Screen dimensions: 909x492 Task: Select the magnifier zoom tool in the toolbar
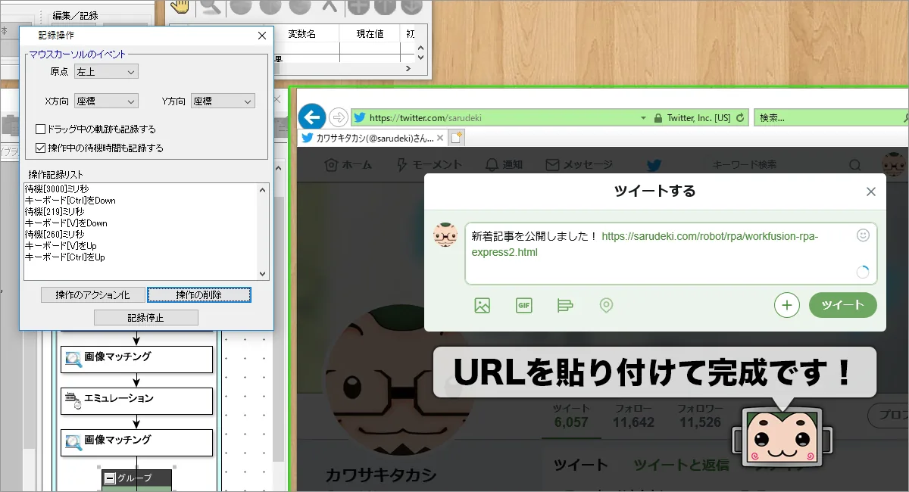click(211, 6)
